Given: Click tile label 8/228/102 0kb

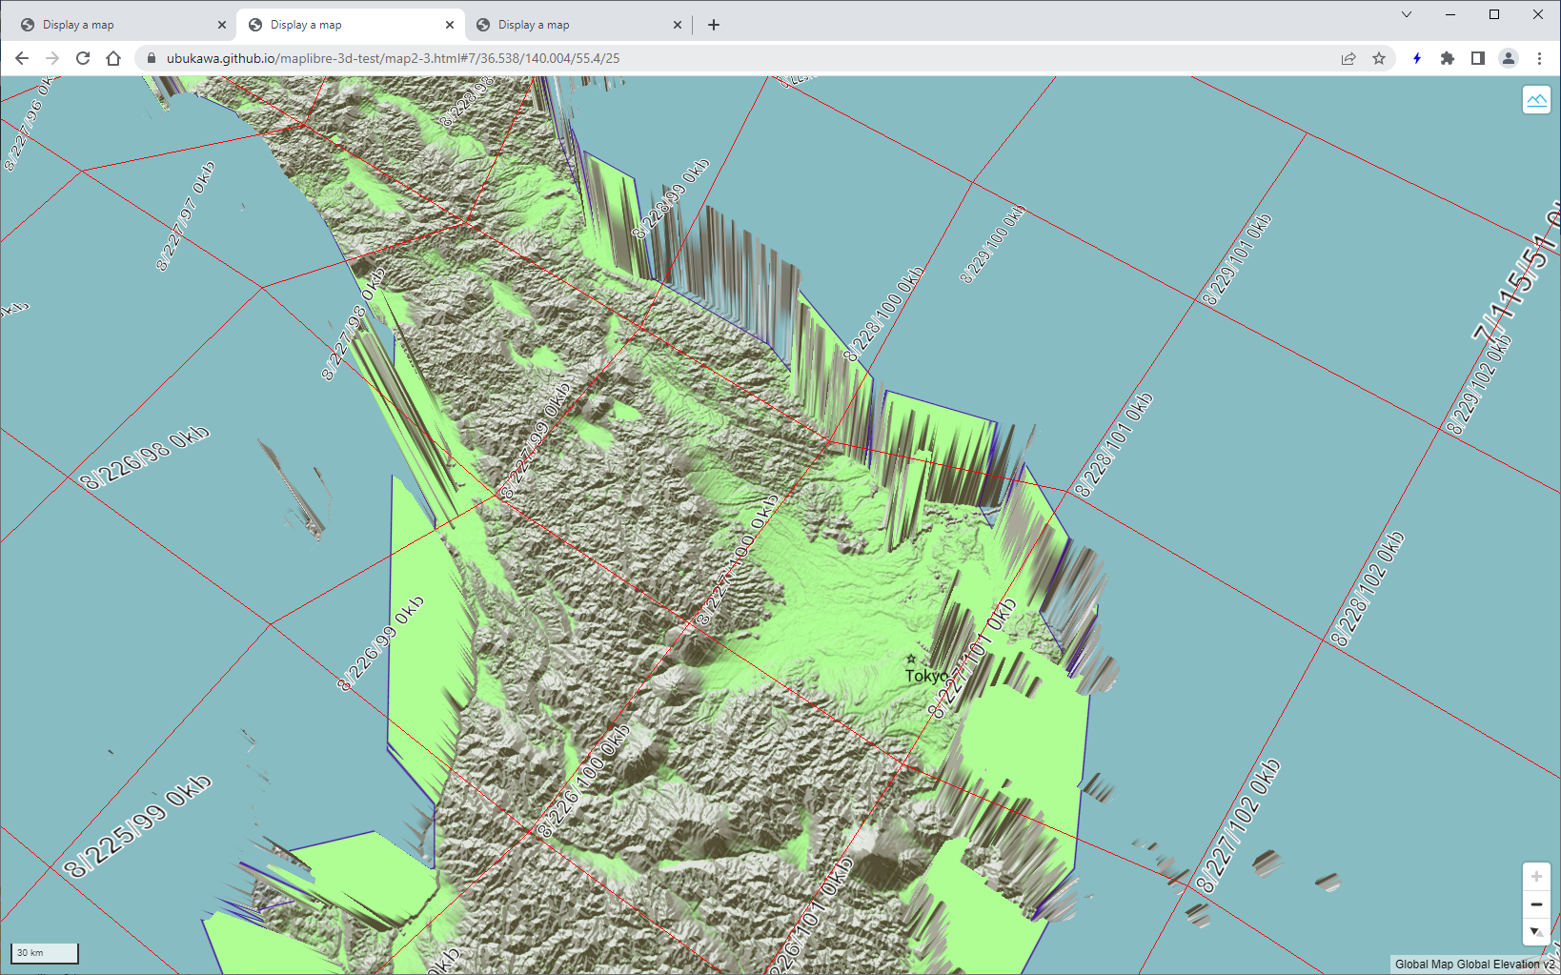Looking at the screenshot, I should 1368,589.
